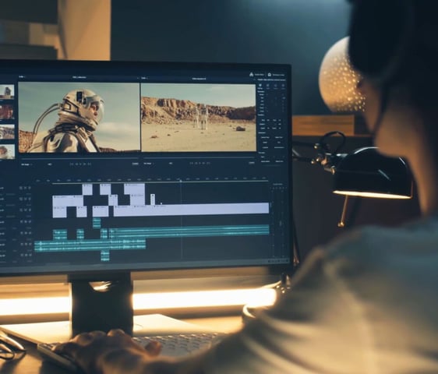
Task: Select the small teal clip just below the video tracks
Action: tap(97, 223)
